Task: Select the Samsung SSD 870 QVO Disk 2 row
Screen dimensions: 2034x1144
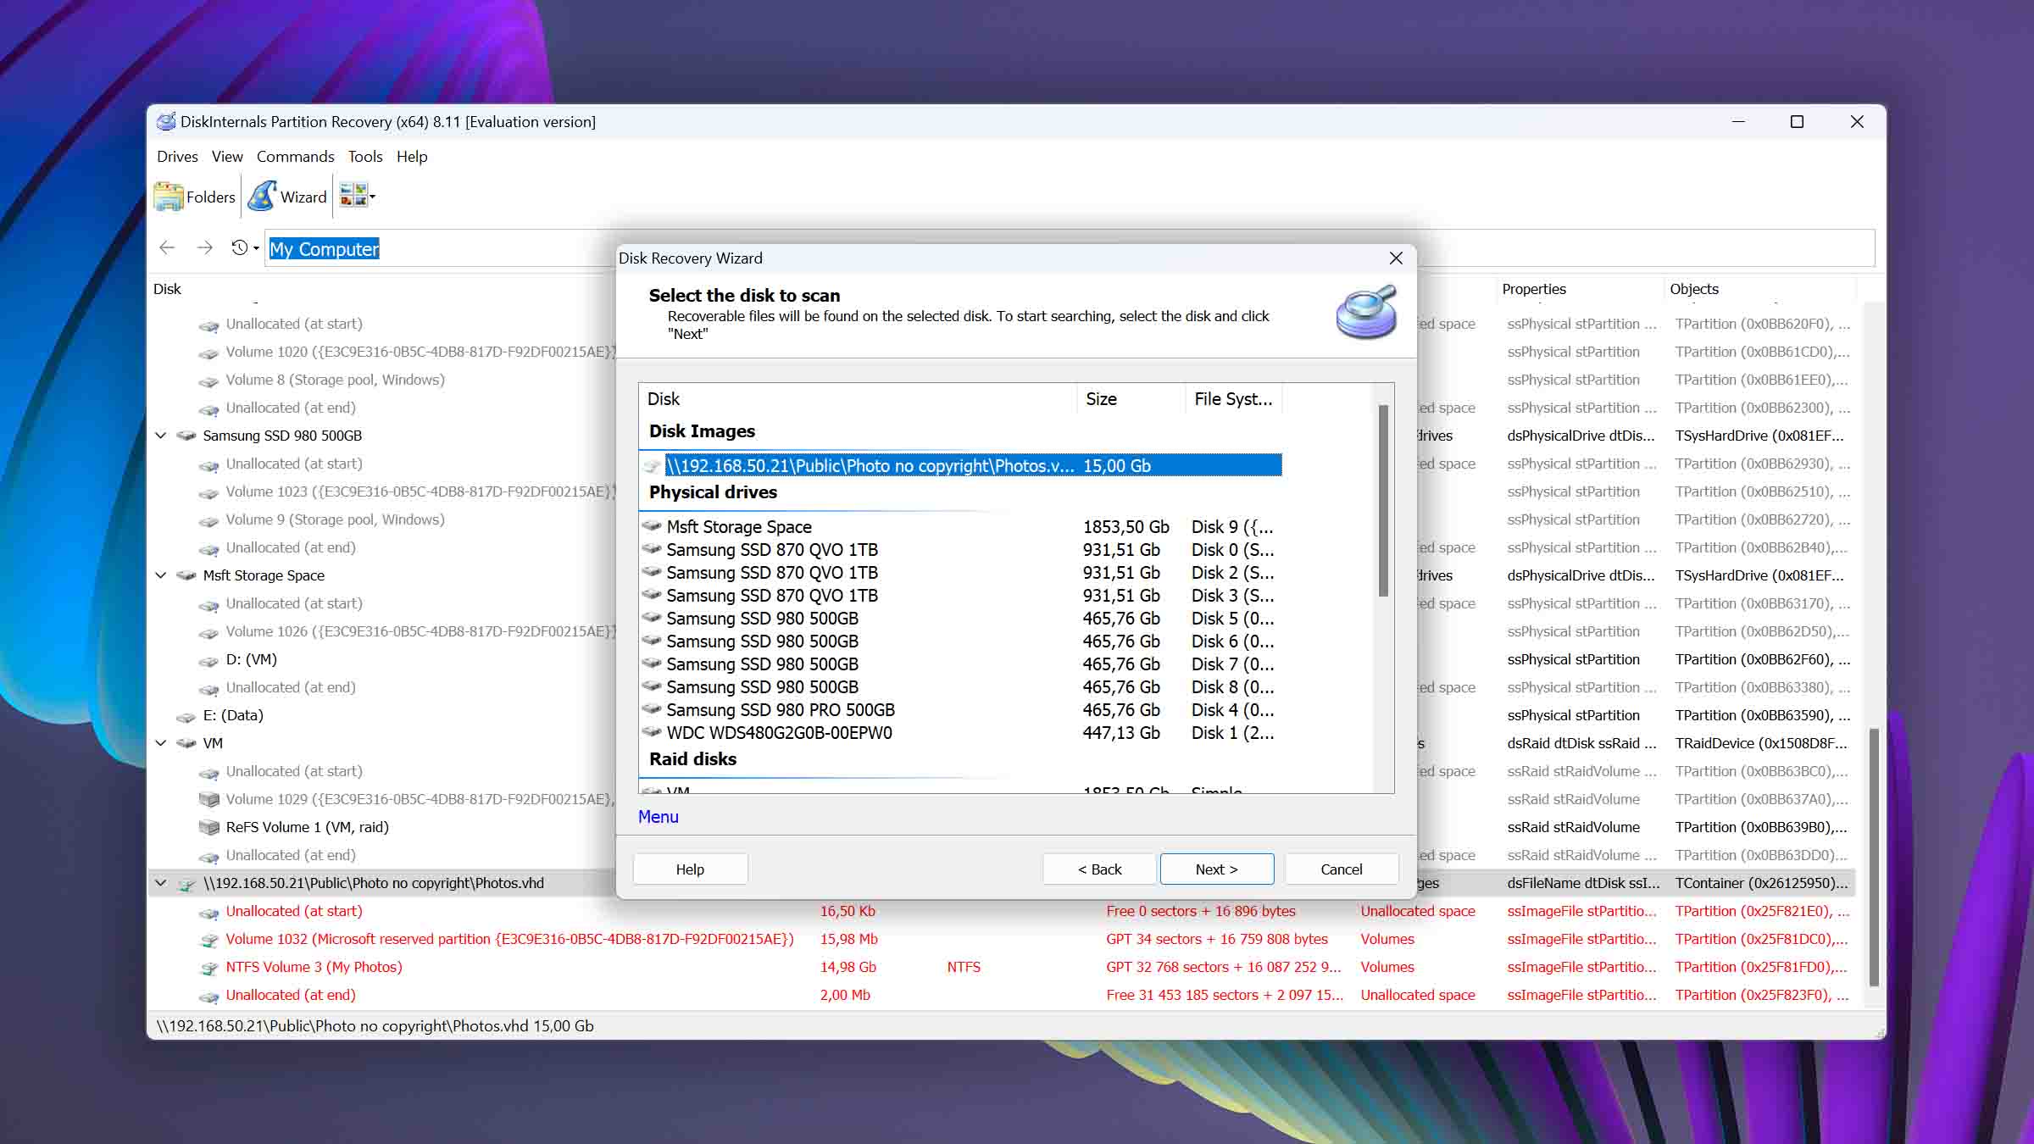Action: 961,573
